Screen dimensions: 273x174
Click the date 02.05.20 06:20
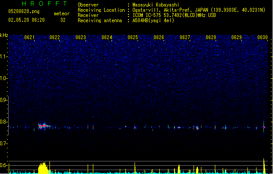point(26,20)
